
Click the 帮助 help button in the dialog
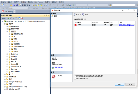[85, 14]
